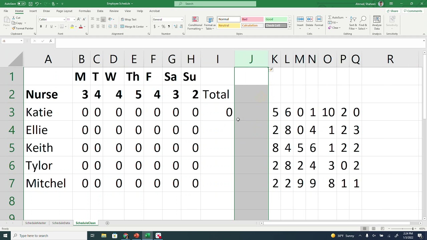Toggle the AutoSave switch
Image resolution: width=427 pixels, height=240 pixels.
point(21,4)
